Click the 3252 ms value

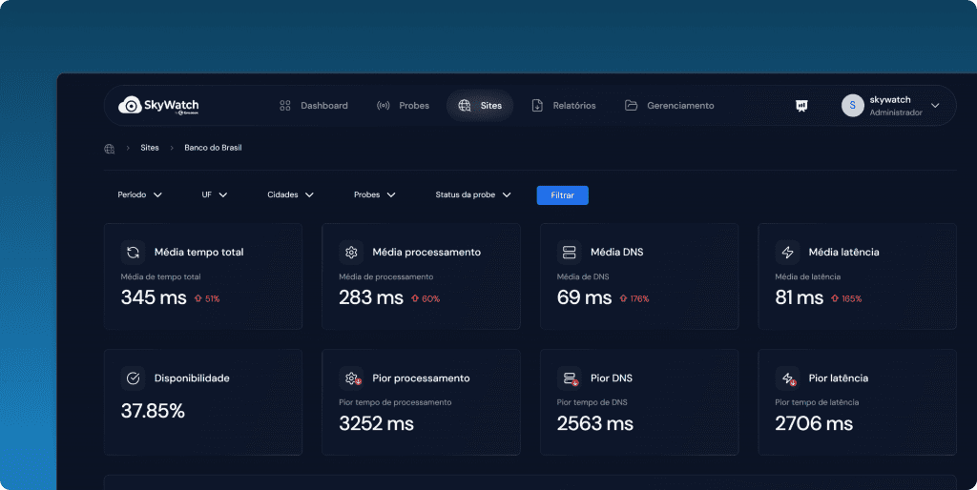point(376,424)
